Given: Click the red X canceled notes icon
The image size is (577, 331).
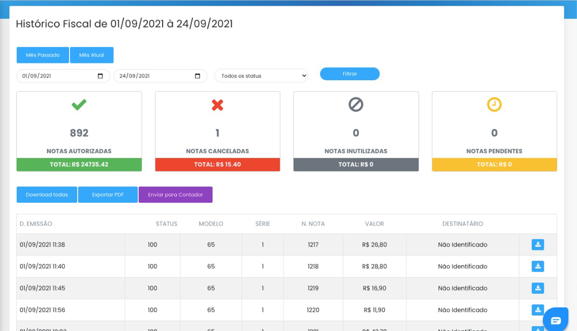Looking at the screenshot, I should pos(218,105).
